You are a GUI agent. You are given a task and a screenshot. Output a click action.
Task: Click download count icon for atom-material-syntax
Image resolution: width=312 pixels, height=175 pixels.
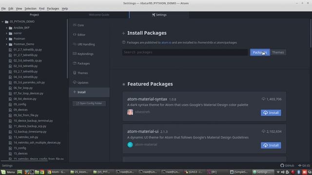[x=263, y=99]
